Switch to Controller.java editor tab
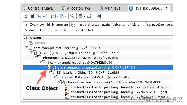This screenshot has height=105, width=187. coord(38,8)
